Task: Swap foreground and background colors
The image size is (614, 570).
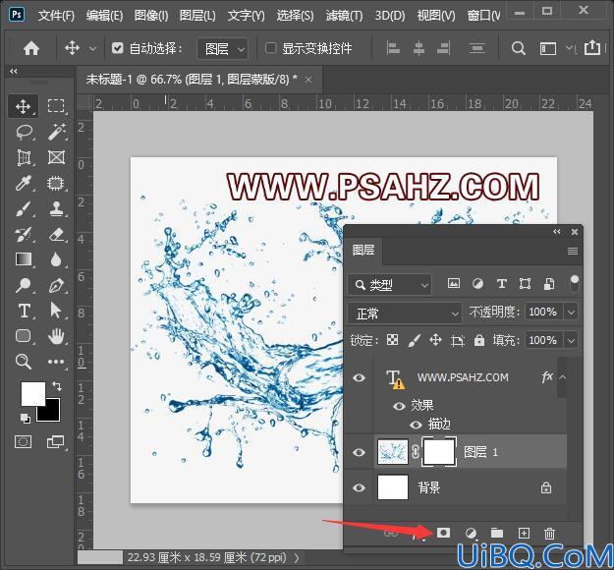Action: 57,386
